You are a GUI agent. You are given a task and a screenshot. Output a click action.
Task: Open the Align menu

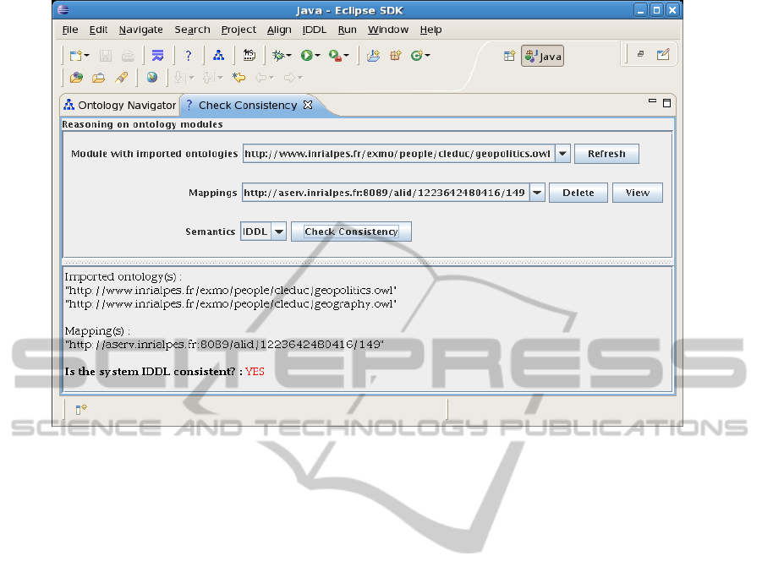tap(279, 30)
